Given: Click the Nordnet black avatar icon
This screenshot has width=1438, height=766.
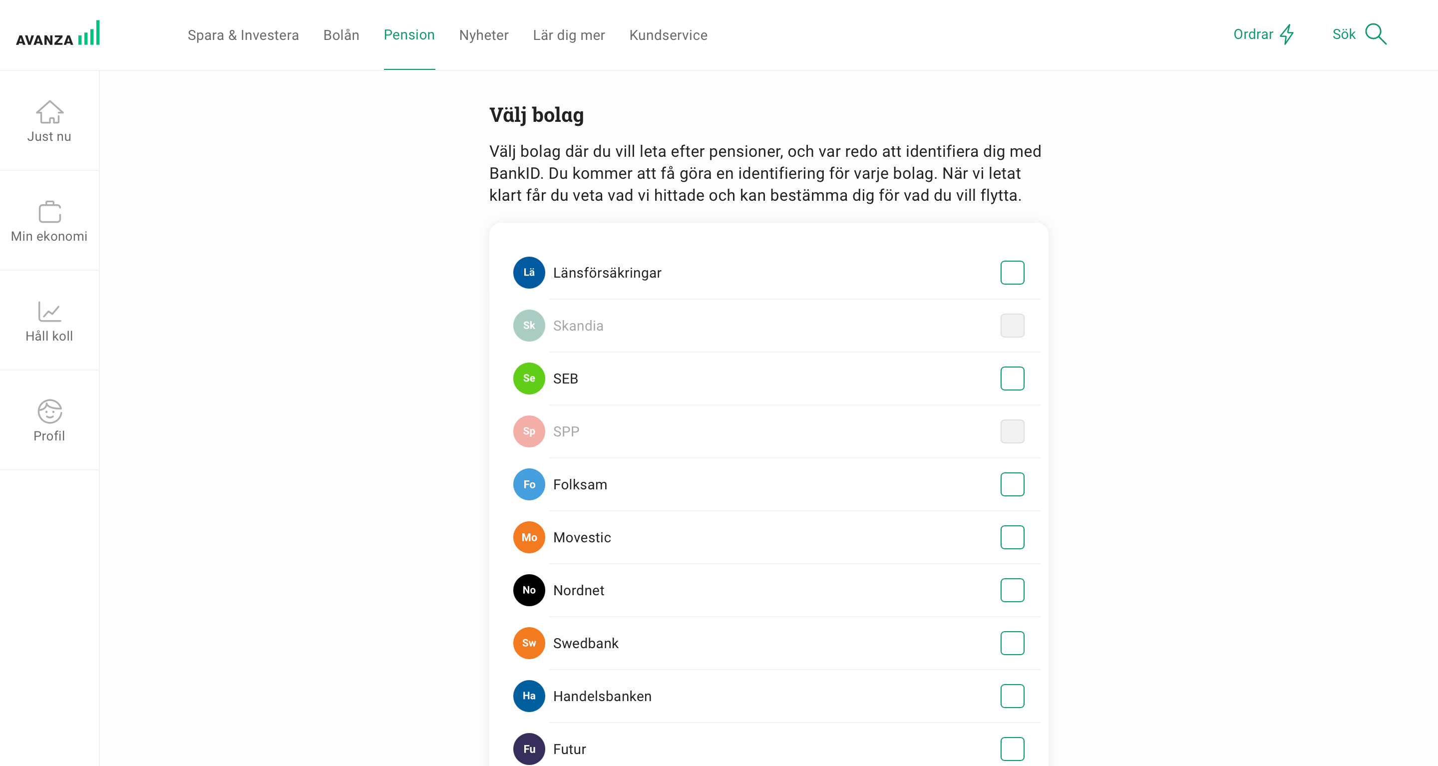Looking at the screenshot, I should pyautogui.click(x=529, y=590).
